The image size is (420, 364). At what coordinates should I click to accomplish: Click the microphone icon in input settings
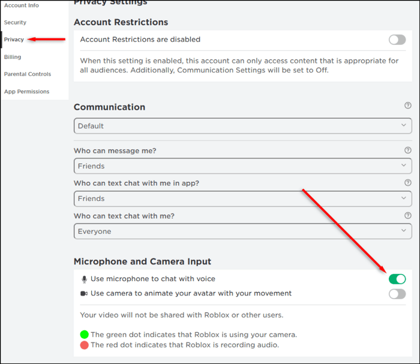pos(84,279)
